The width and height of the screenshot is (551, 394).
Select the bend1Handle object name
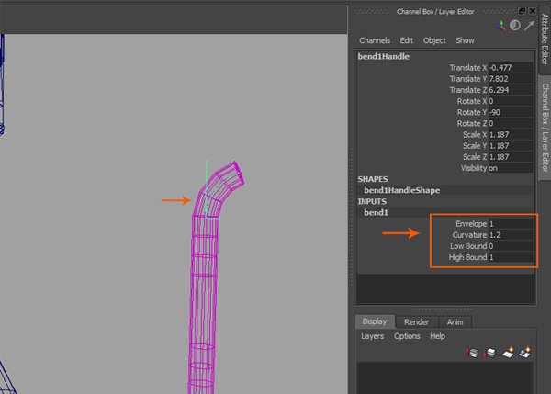click(x=383, y=57)
